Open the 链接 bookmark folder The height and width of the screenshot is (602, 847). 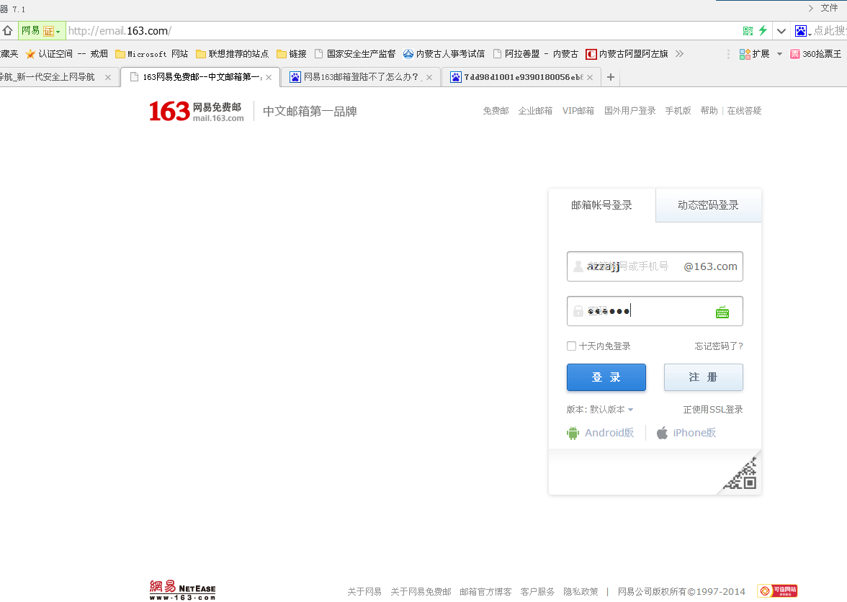click(x=292, y=54)
